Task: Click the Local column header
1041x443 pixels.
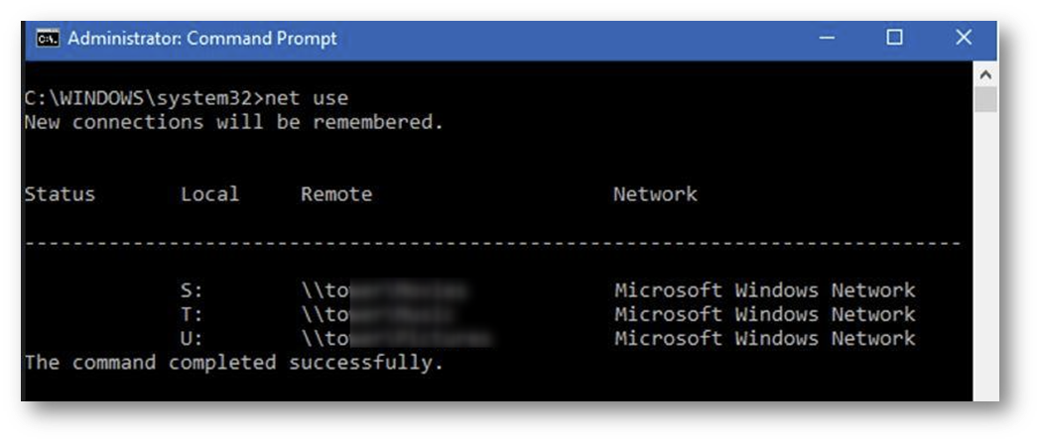Action: click(x=209, y=194)
